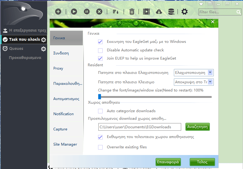This screenshot has width=243, height=169.
Task: Delete task using the trash can icon
Action: [x=132, y=12]
